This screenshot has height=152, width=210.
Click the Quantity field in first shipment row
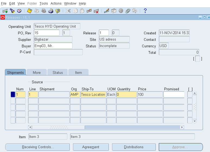126,94
